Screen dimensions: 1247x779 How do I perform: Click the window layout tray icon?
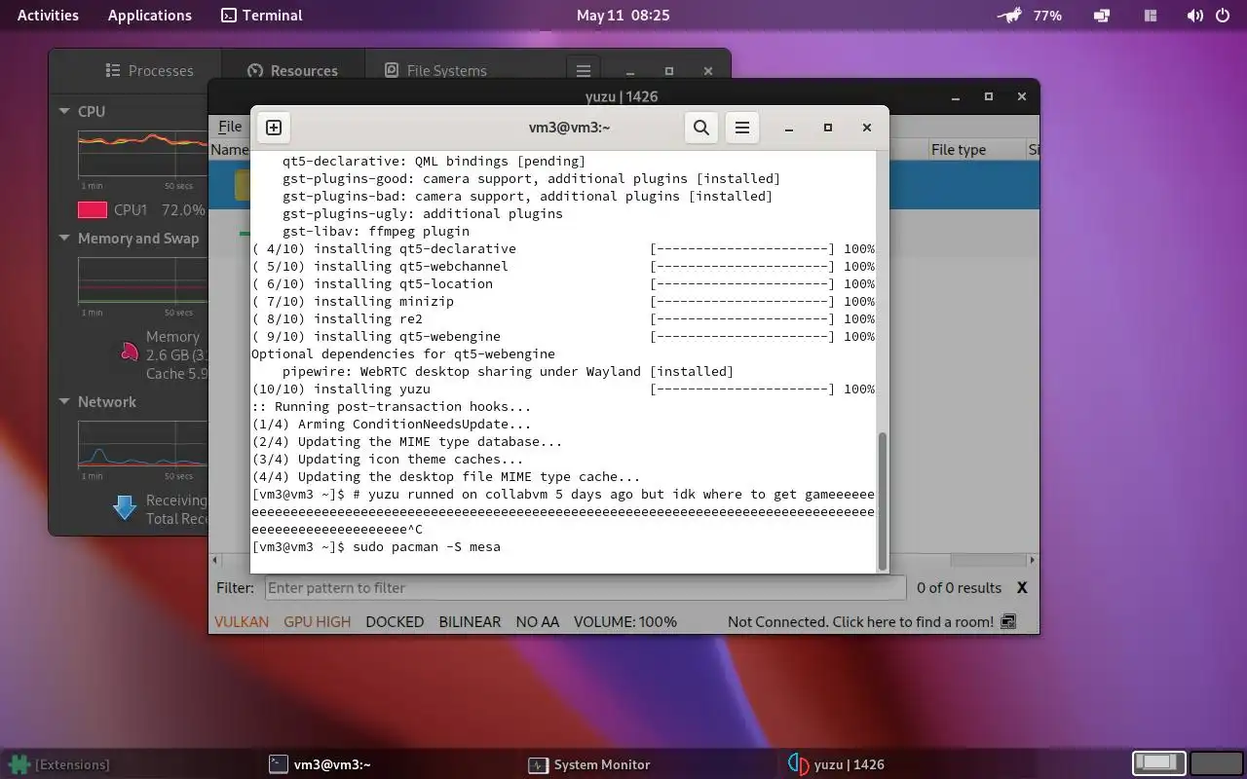point(1150,16)
